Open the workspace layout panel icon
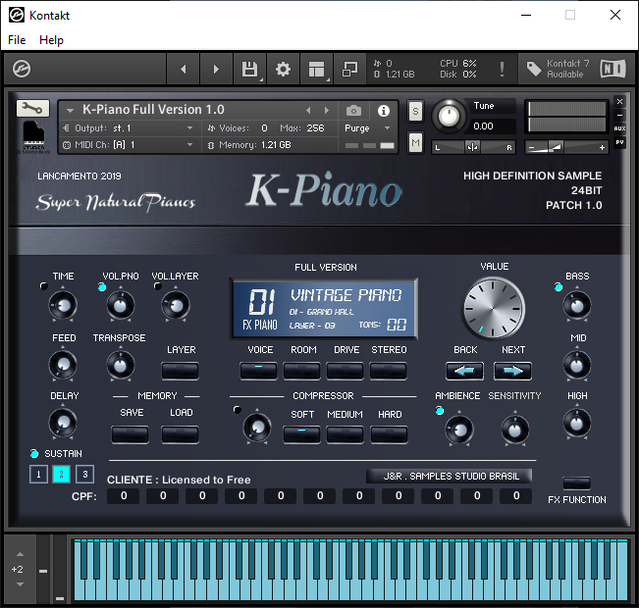 coord(316,70)
